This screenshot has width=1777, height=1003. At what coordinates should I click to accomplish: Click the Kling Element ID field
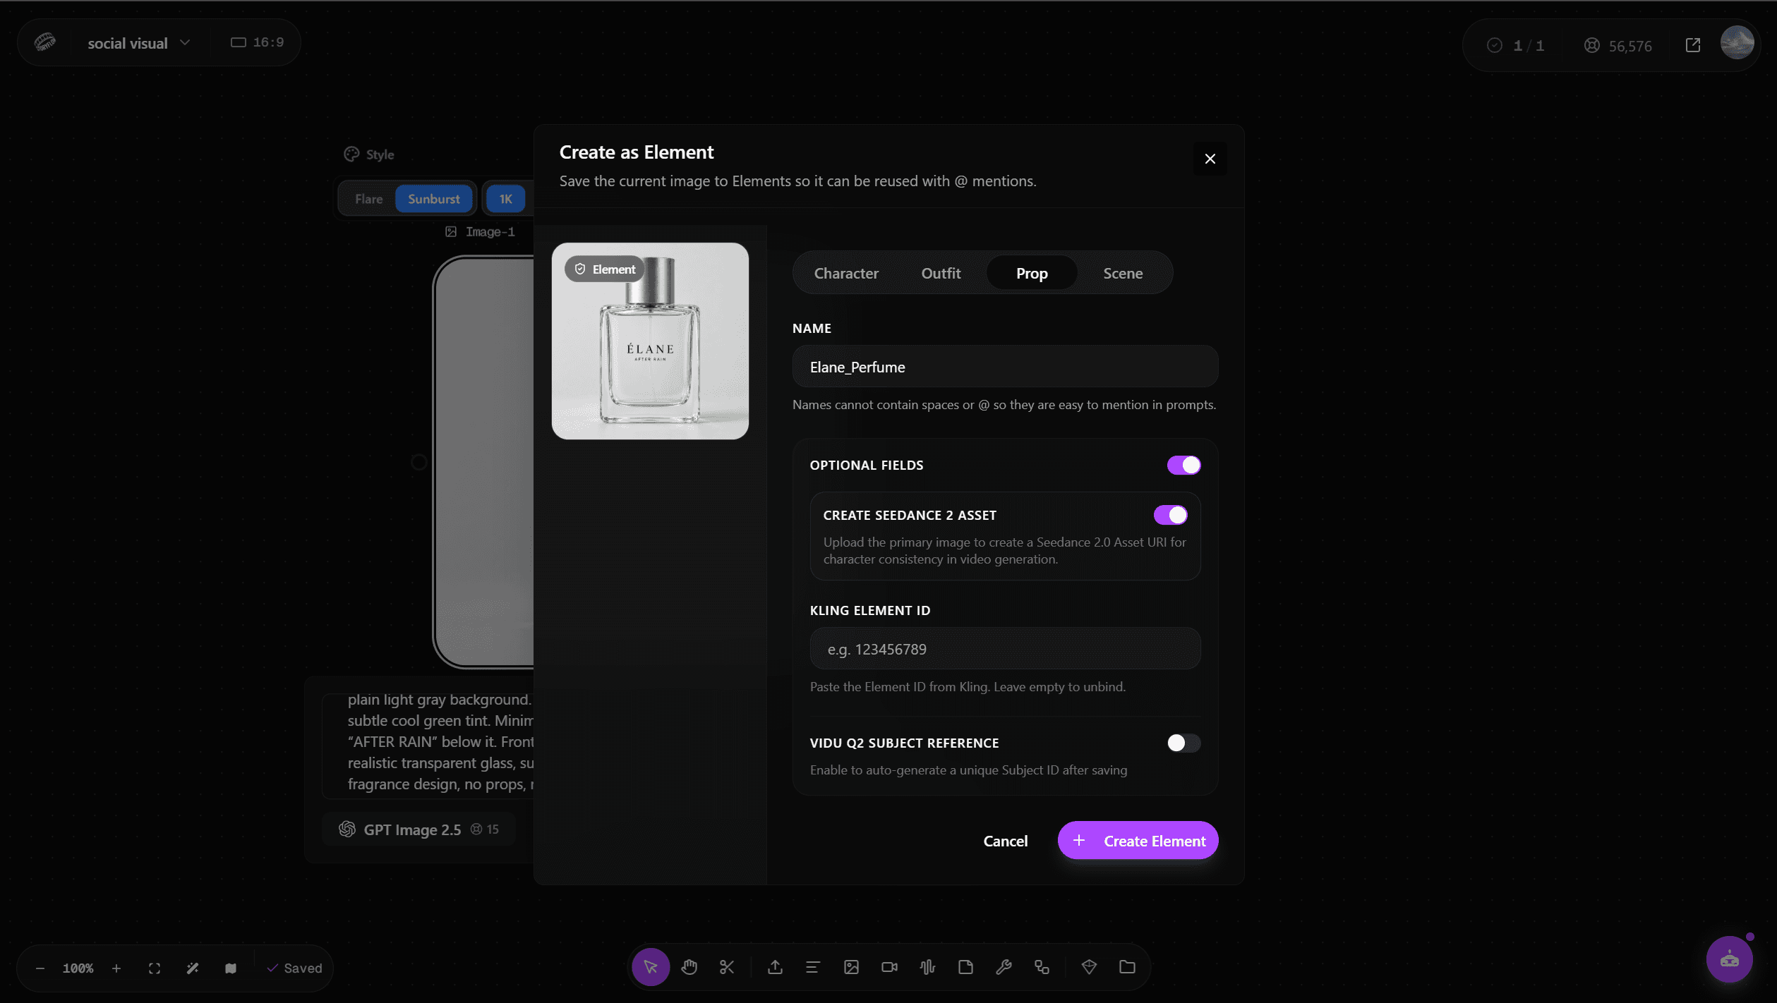click(1005, 649)
